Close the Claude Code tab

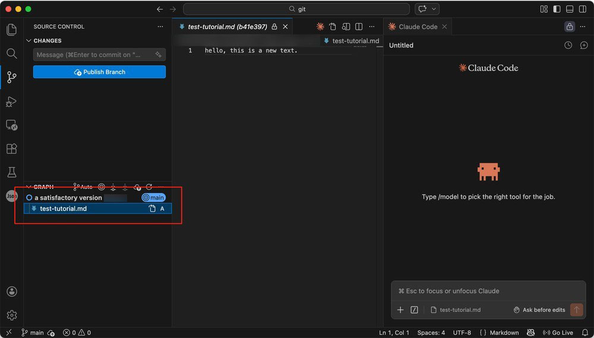[x=445, y=27]
